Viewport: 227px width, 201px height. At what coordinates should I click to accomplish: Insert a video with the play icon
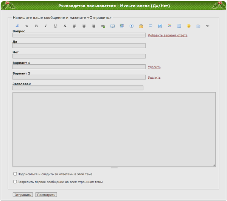coord(132,26)
